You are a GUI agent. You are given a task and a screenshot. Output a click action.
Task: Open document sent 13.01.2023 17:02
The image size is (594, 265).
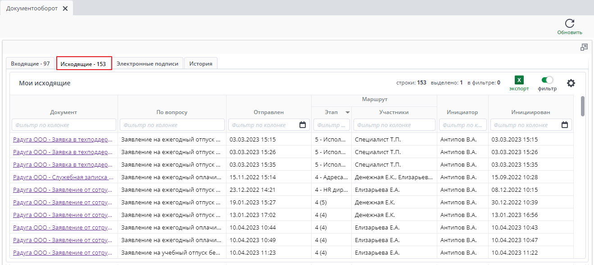63,215
